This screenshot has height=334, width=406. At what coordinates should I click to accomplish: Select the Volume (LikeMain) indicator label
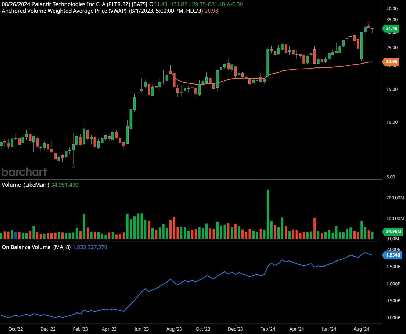(x=26, y=185)
